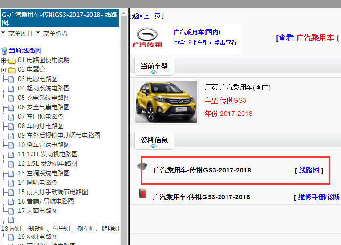Click document icon of 14 喇叭电路图
This screenshot has height=245, width=341.
pyautogui.click(x=11, y=183)
